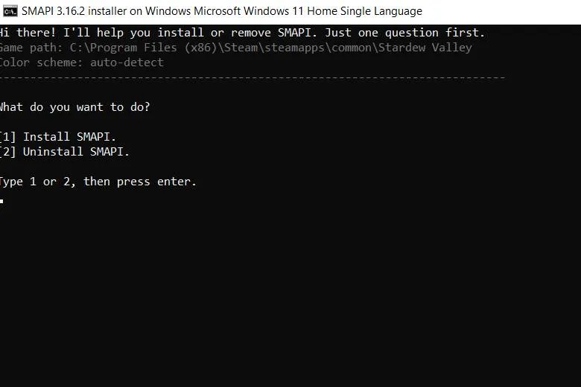581x387 pixels.
Task: Click the dashed separator line
Action: coord(252,77)
